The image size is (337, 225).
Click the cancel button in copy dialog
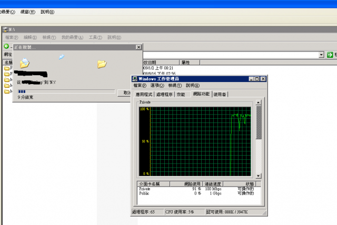coord(124,93)
